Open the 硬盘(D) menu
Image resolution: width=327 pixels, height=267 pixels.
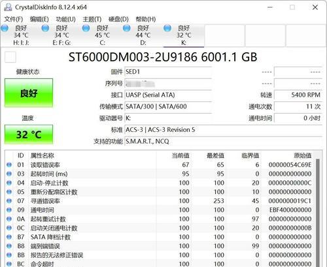click(x=118, y=19)
